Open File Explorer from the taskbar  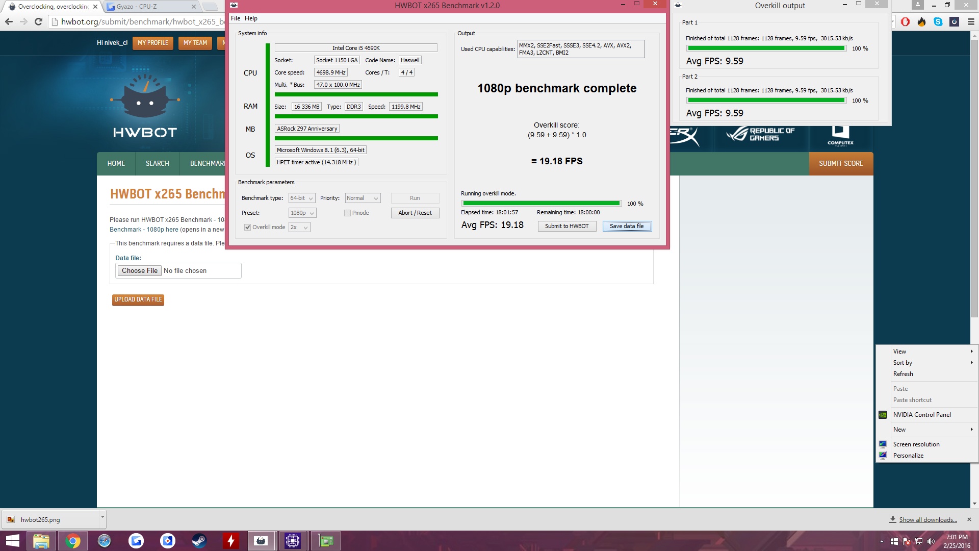point(41,541)
